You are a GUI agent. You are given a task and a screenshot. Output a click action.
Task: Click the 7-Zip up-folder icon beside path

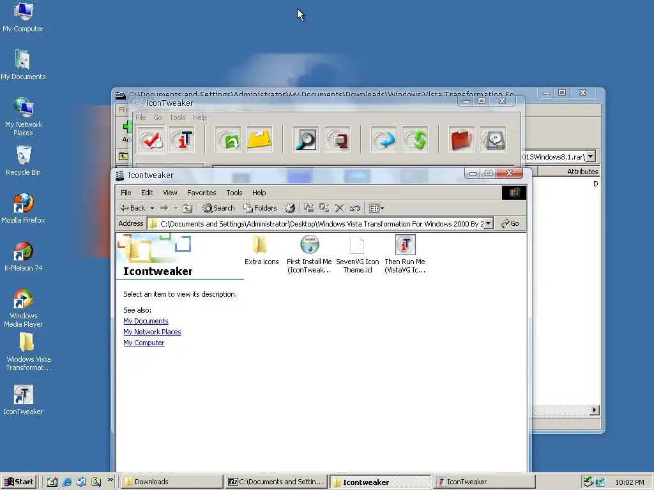tap(123, 156)
